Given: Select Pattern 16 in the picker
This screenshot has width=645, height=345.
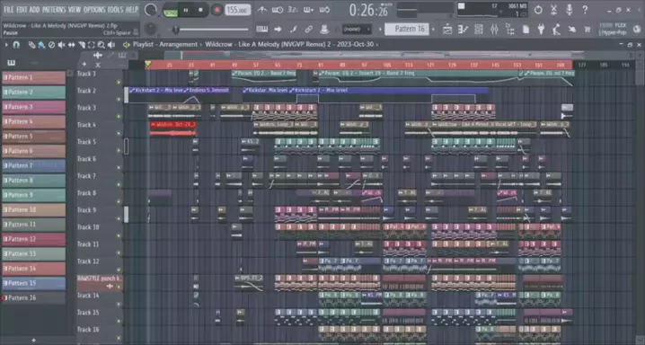Looking at the screenshot, I should pyautogui.click(x=34, y=297).
